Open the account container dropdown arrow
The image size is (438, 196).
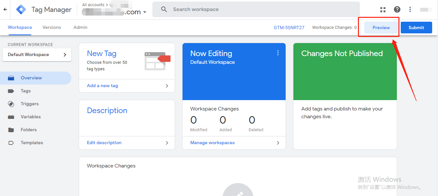click(x=145, y=12)
